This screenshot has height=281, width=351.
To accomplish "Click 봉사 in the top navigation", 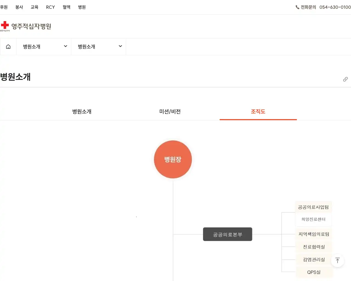I will coord(19,7).
